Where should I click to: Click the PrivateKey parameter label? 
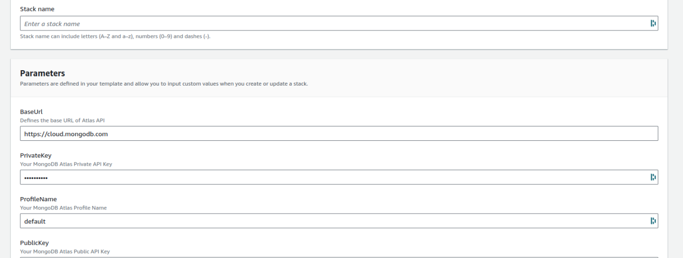pos(36,156)
